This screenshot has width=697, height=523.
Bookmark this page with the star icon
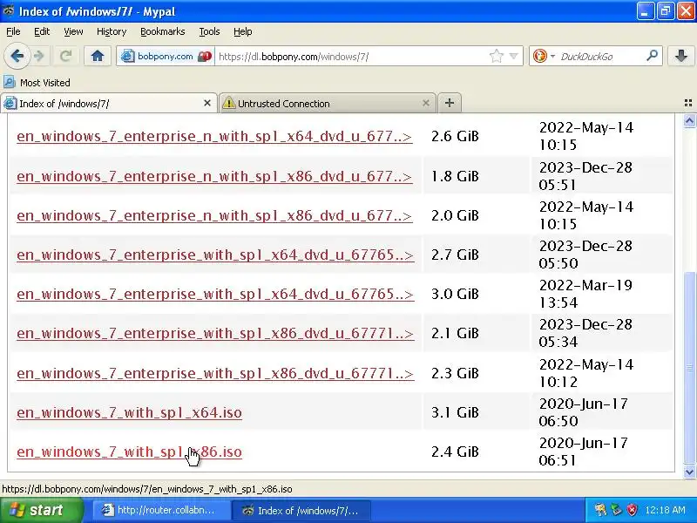pyautogui.click(x=496, y=57)
